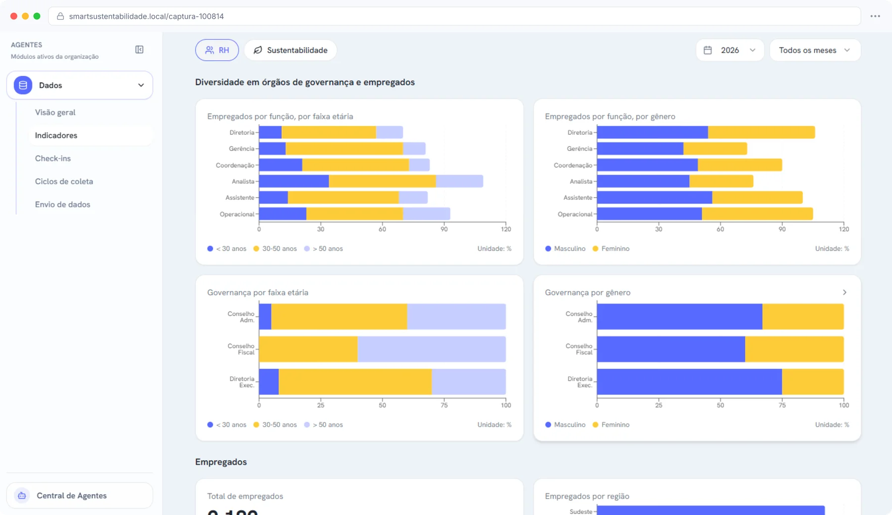This screenshot has height=515, width=892.
Task: Click Analista bar in faixa etária chart
Action: coord(371,181)
